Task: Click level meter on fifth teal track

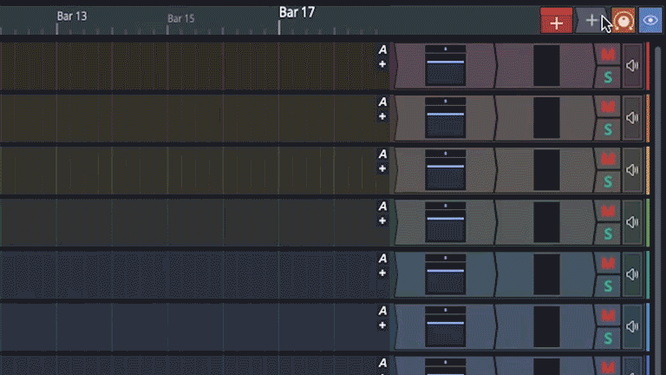Action: point(546,274)
